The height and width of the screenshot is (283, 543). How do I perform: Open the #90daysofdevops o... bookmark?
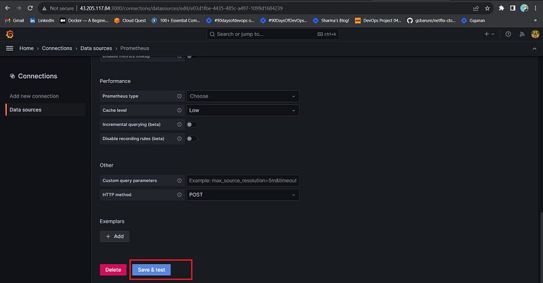tap(230, 20)
